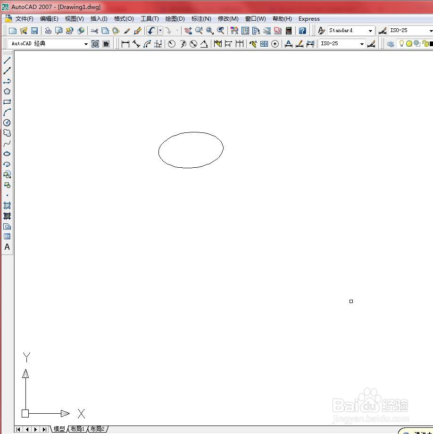Click the Zoom Previous icon
Viewport: 433px width, 434px height.
pyautogui.click(x=221, y=31)
